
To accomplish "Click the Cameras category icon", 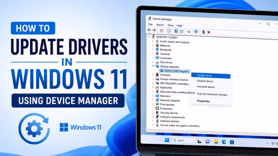I will pyautogui.click(x=157, y=54).
